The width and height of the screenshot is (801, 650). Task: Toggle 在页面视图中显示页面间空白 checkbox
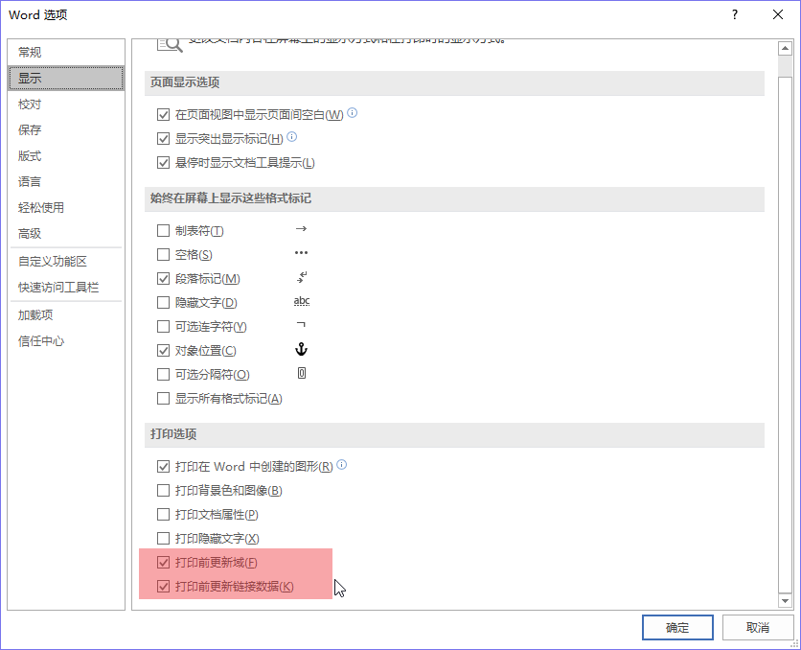(163, 114)
